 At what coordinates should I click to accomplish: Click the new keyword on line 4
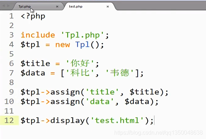62,45
